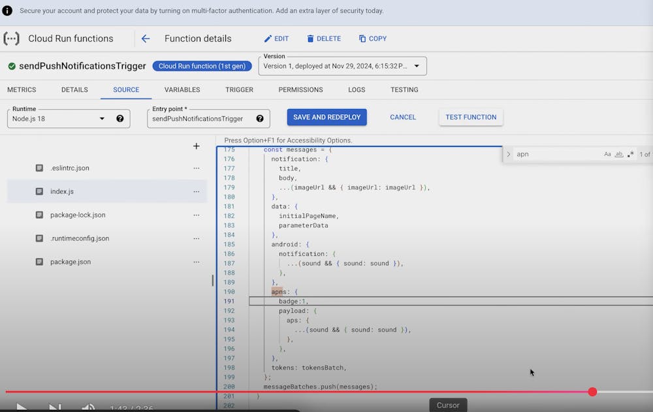This screenshot has width=653, height=412.
Task: Select the package-lock.json file
Action: 78,215
